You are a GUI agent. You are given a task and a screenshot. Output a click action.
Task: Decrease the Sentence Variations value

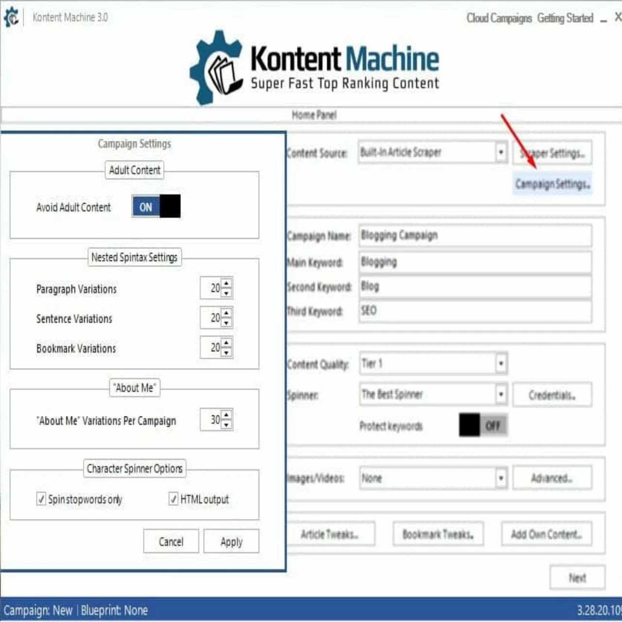point(226,323)
